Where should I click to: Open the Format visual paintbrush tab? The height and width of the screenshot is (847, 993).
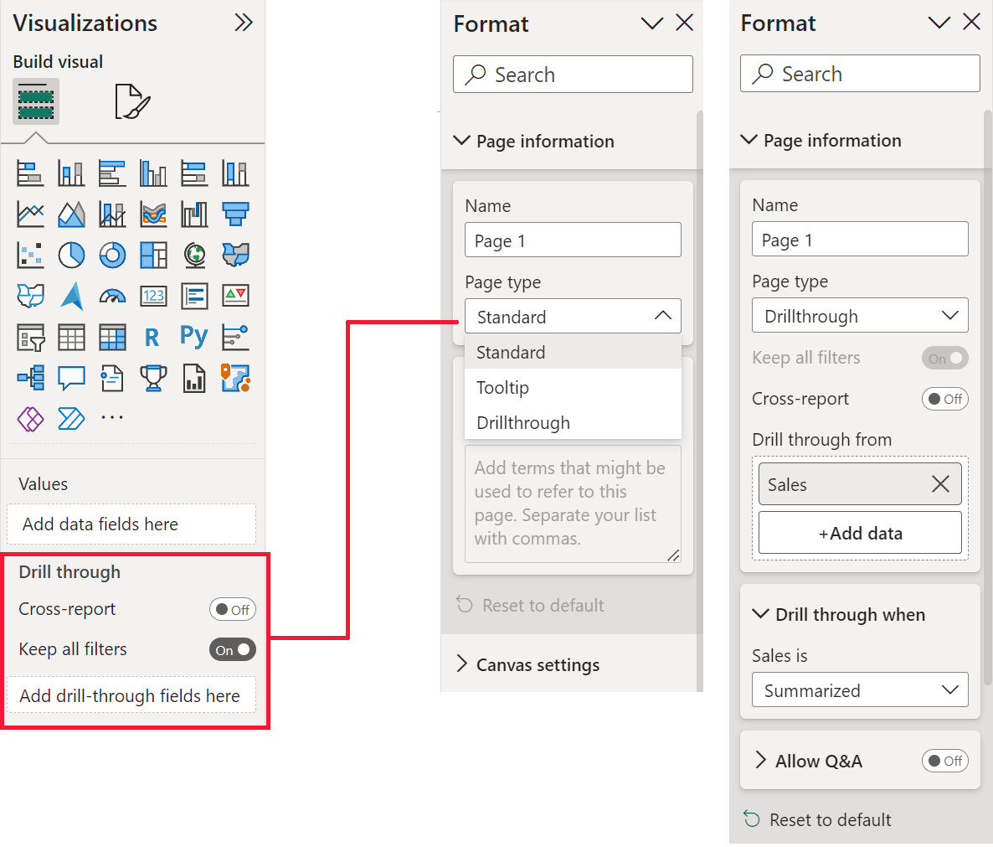click(131, 101)
